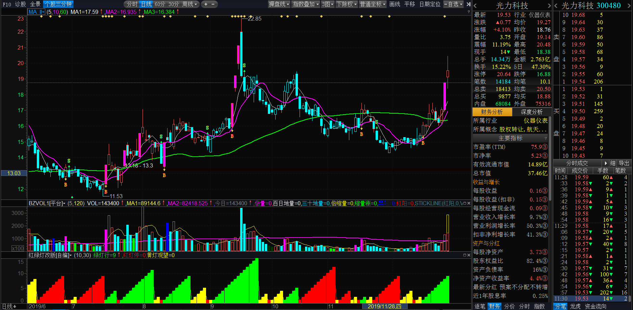Open the 诊股 stock diagnosis

20,4
